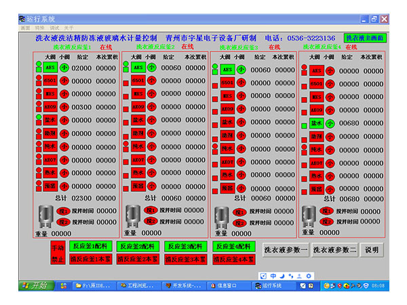Click the 说明 button
Viewport: 407px width, 305px height.
[372, 249]
